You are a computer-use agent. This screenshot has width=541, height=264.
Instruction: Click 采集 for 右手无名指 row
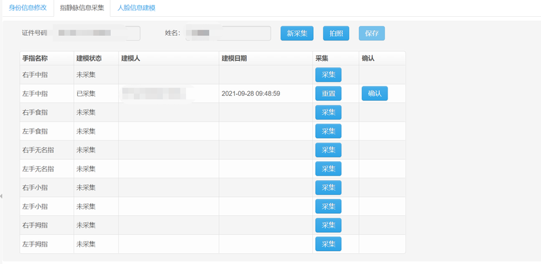(x=328, y=150)
